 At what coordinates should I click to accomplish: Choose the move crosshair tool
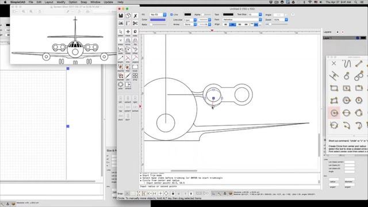click(128, 32)
